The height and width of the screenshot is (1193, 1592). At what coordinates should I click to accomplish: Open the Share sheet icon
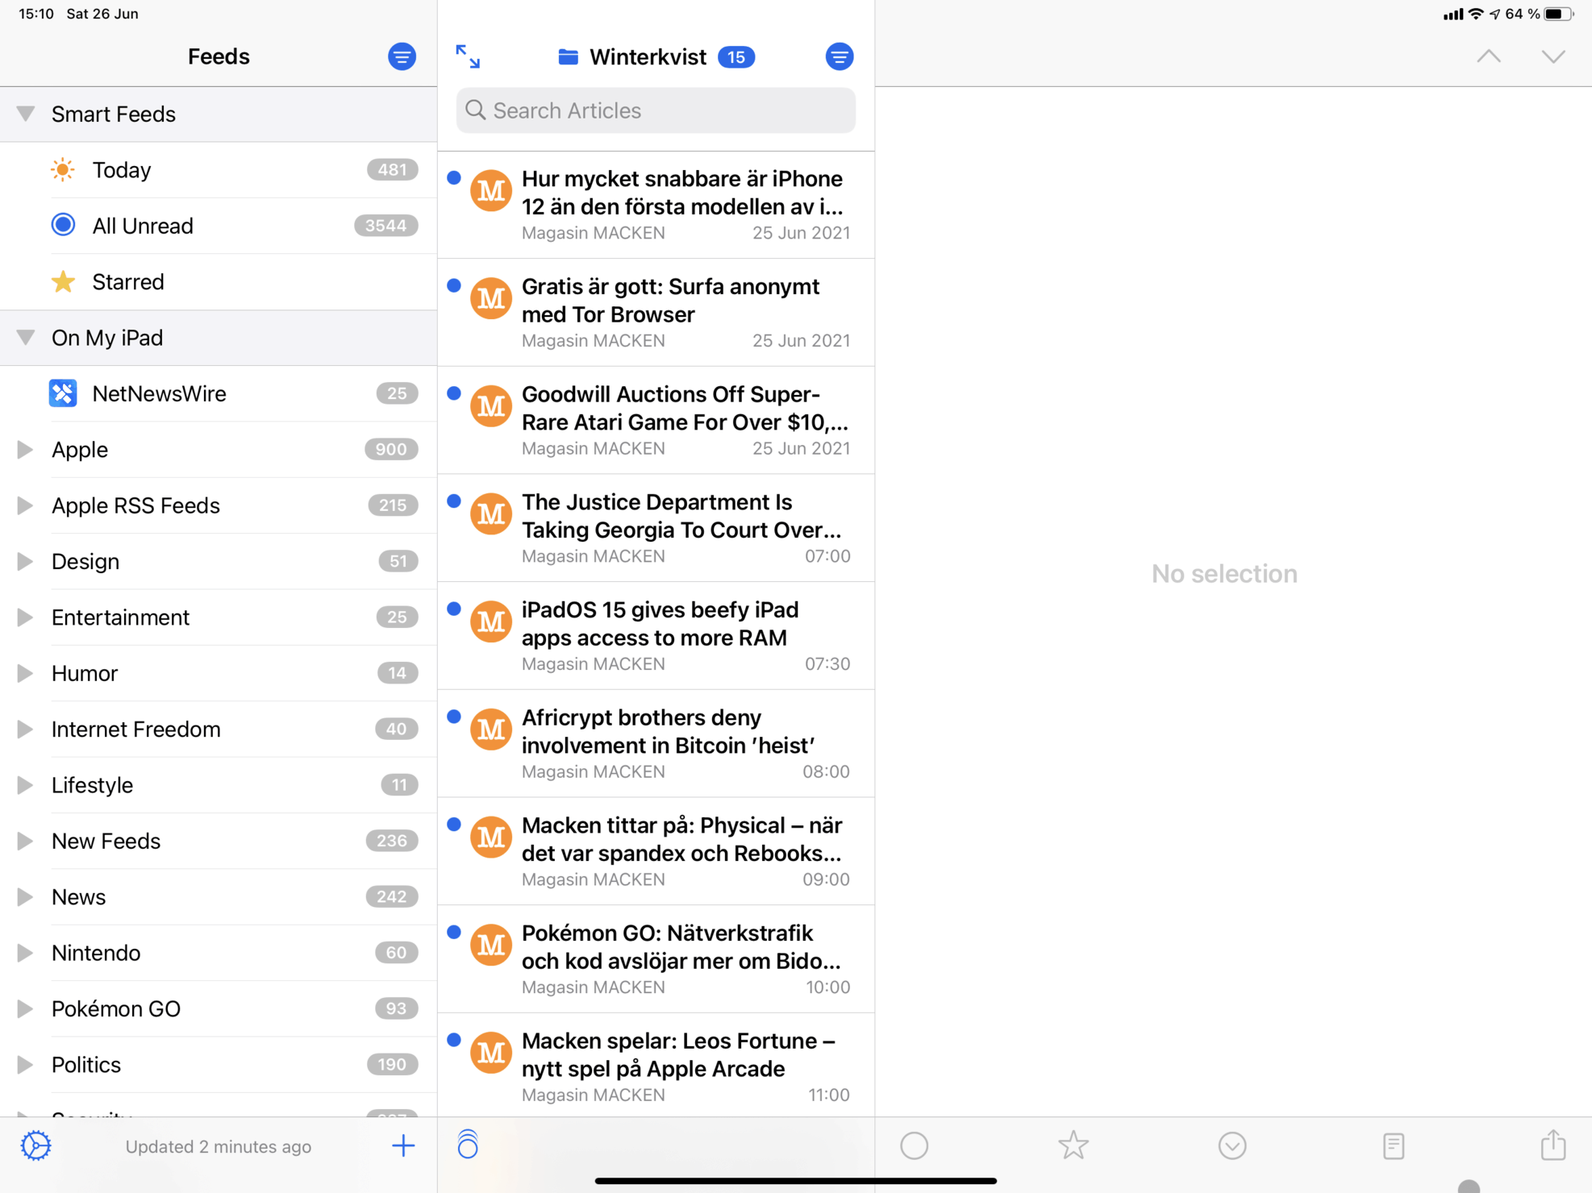click(x=1553, y=1145)
